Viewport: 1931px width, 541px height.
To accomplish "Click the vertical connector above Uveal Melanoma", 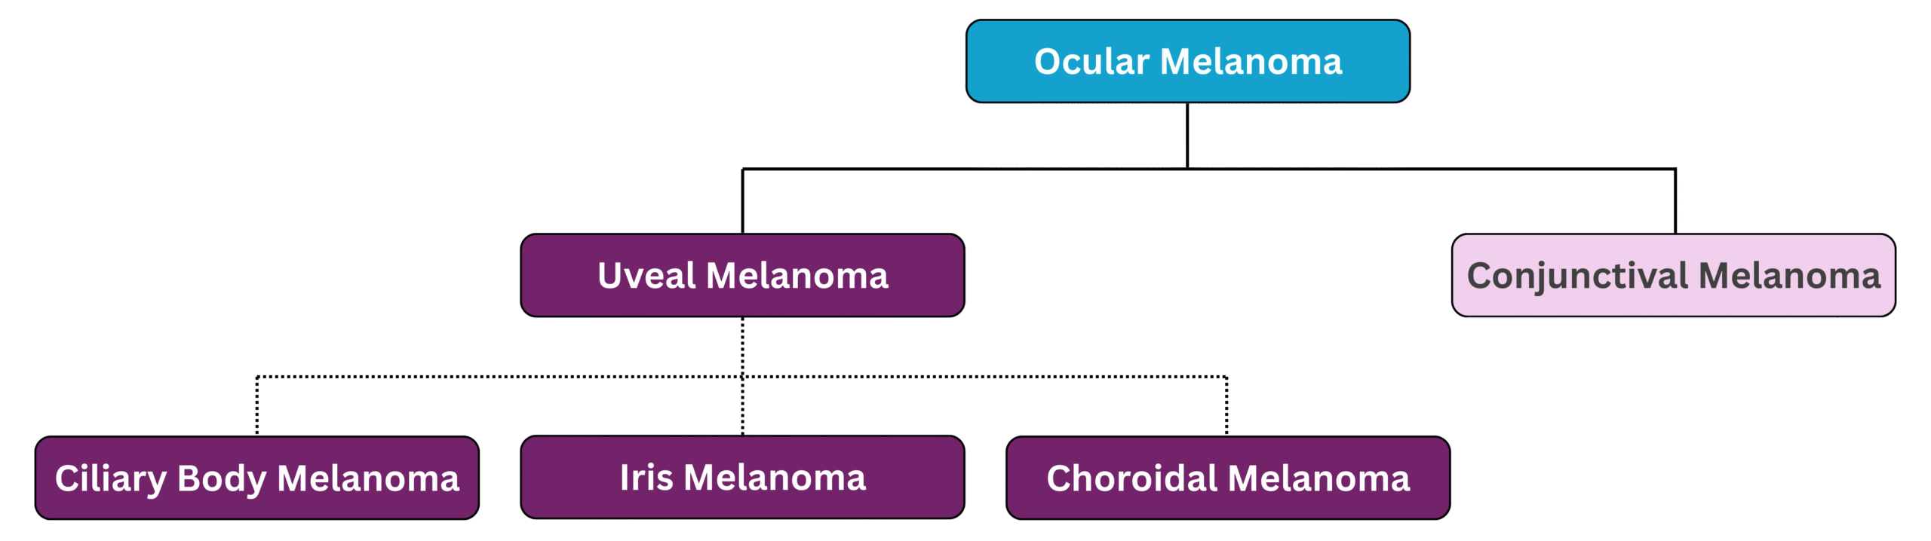I will 744,202.
